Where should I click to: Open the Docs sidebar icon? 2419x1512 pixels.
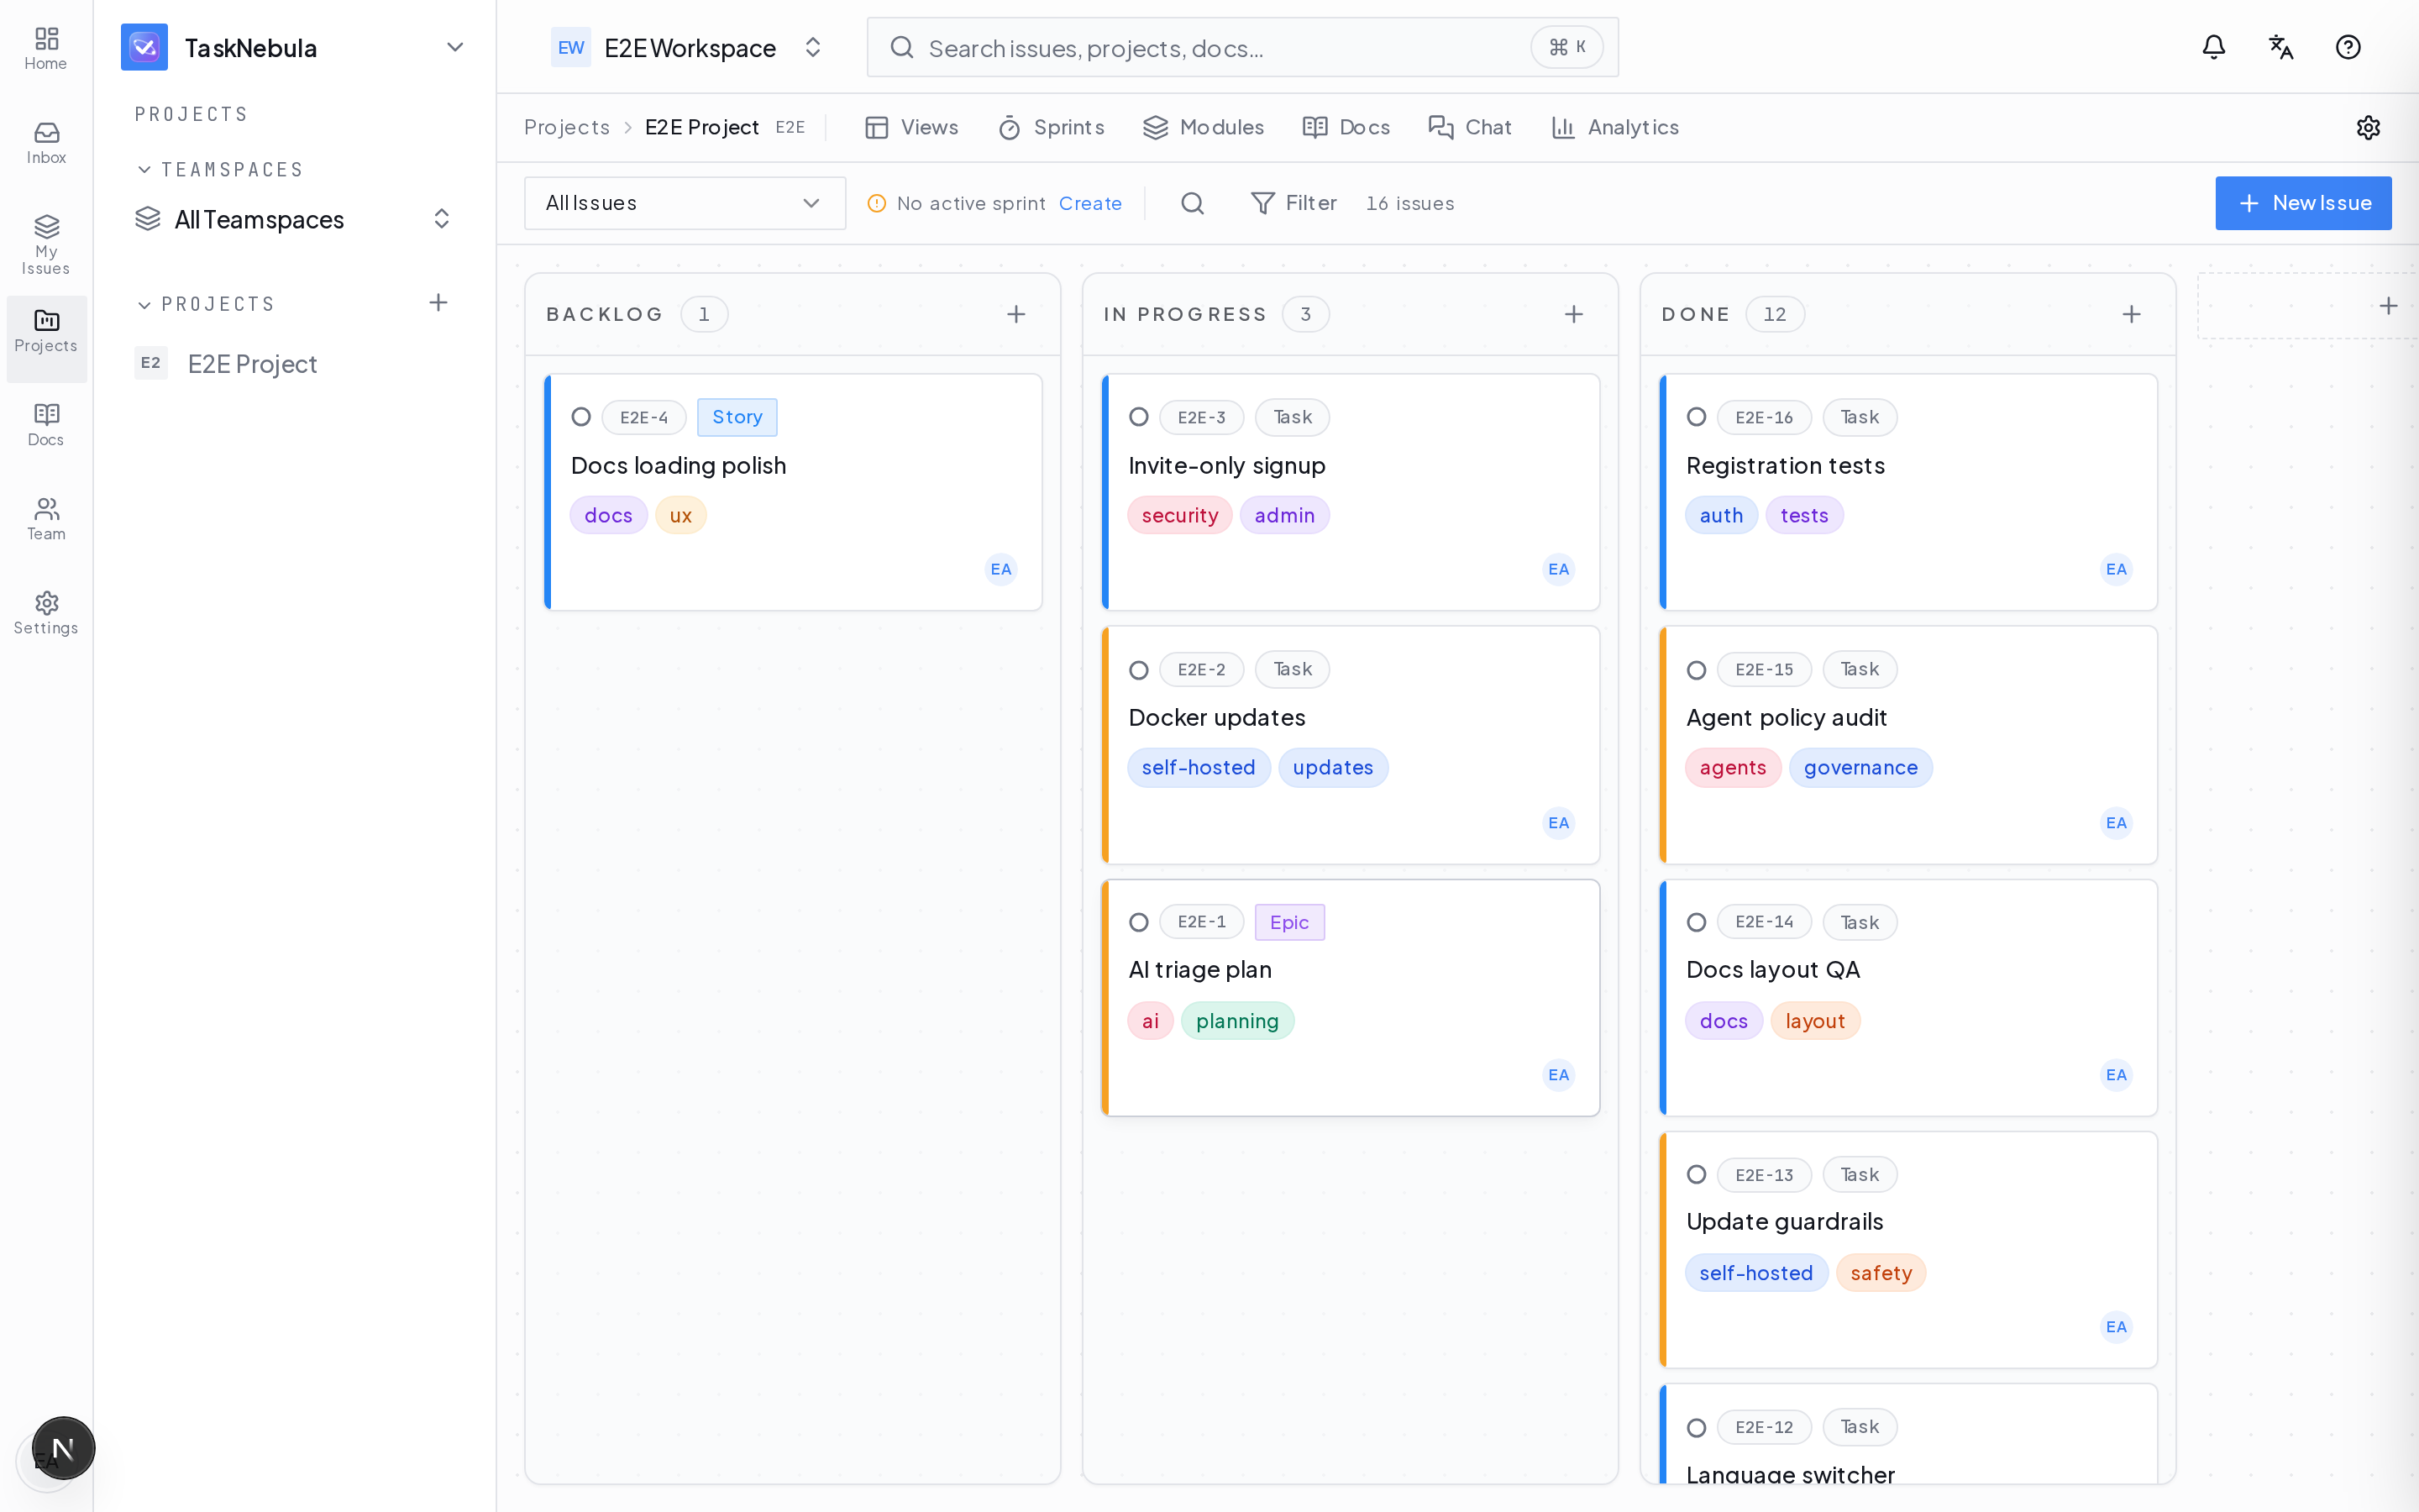(x=46, y=425)
